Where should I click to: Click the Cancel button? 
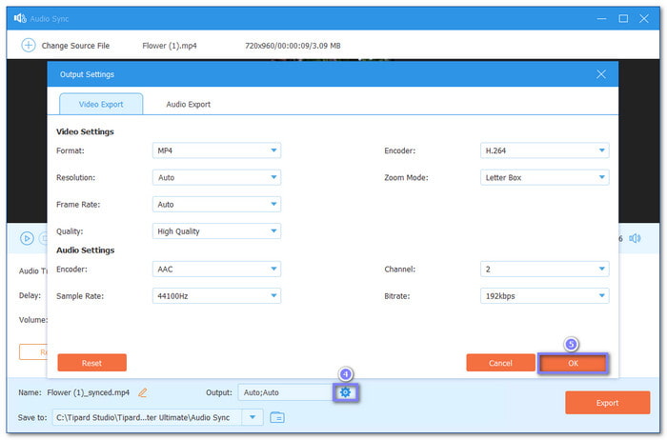point(500,363)
